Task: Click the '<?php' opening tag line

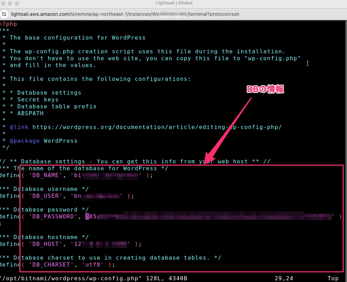Action: 8,24
